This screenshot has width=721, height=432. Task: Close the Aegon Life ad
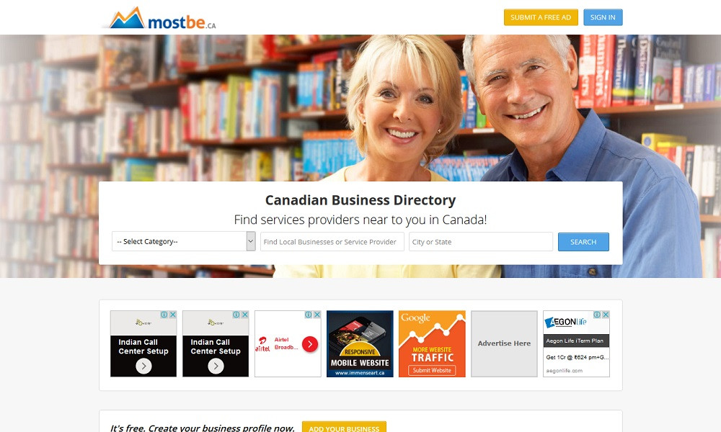606,315
